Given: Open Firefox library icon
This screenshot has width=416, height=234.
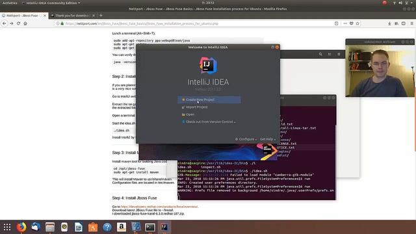Looking at the screenshot, I should pyautogui.click(x=396, y=23).
